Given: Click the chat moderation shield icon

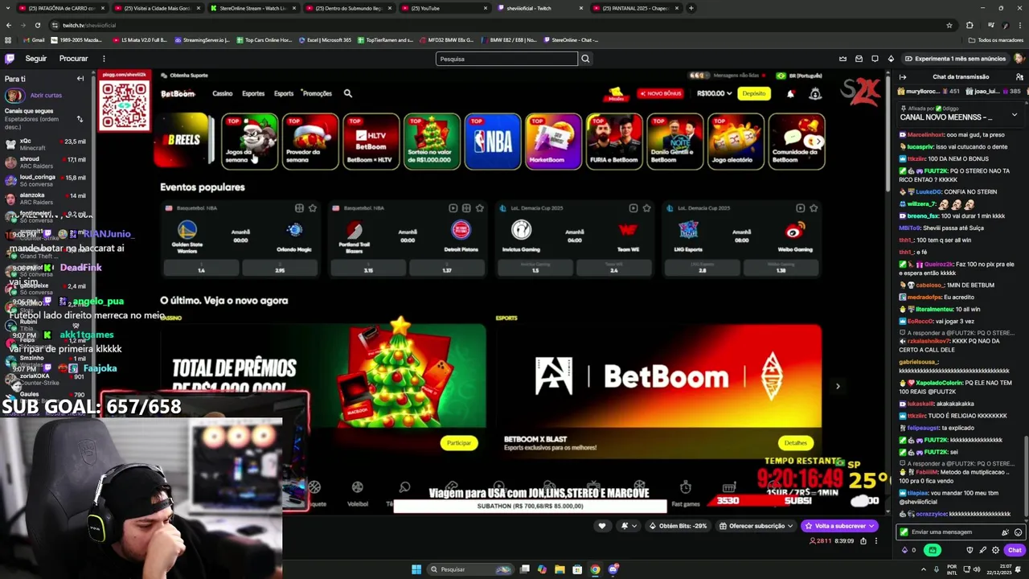Looking at the screenshot, I should [970, 550].
